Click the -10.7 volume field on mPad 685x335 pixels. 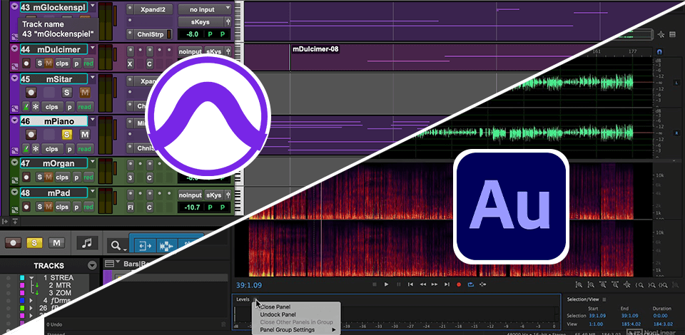pos(191,207)
